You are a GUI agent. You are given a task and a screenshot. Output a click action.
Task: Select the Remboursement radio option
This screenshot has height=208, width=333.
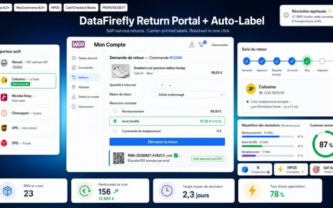coord(115,111)
